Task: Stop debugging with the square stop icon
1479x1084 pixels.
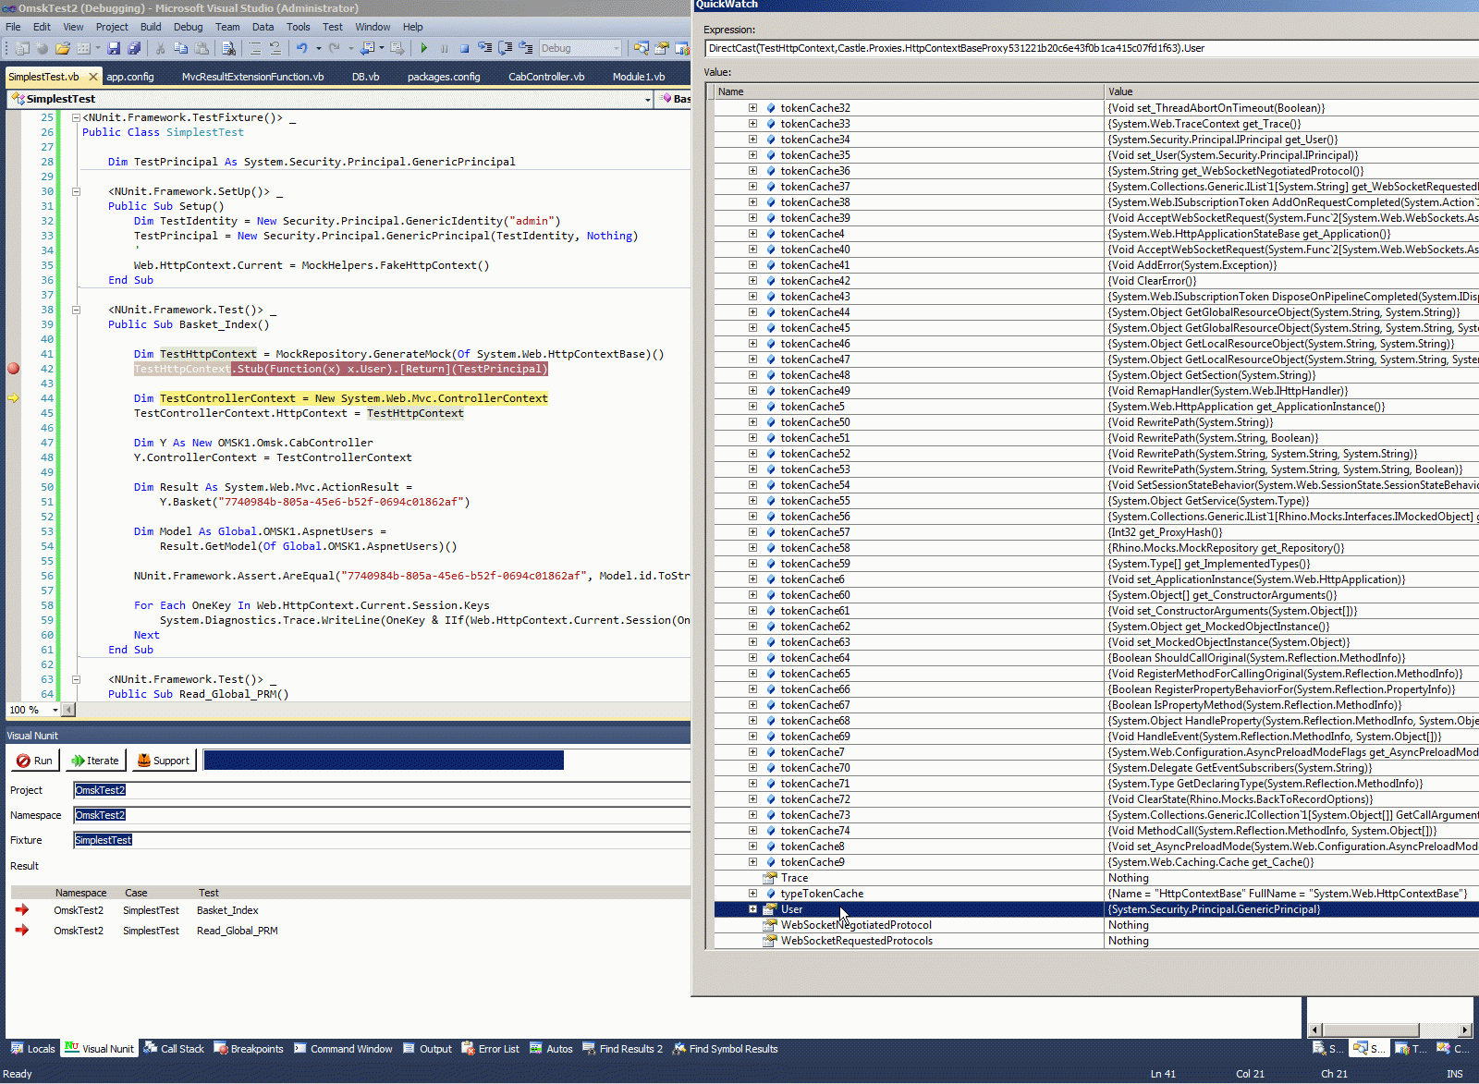Action: (464, 48)
